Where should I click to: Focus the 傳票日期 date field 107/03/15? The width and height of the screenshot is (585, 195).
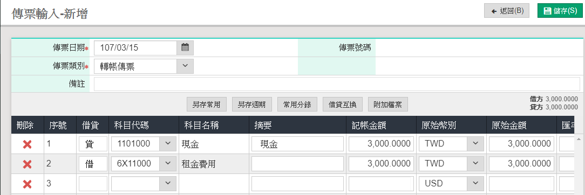pyautogui.click(x=135, y=47)
